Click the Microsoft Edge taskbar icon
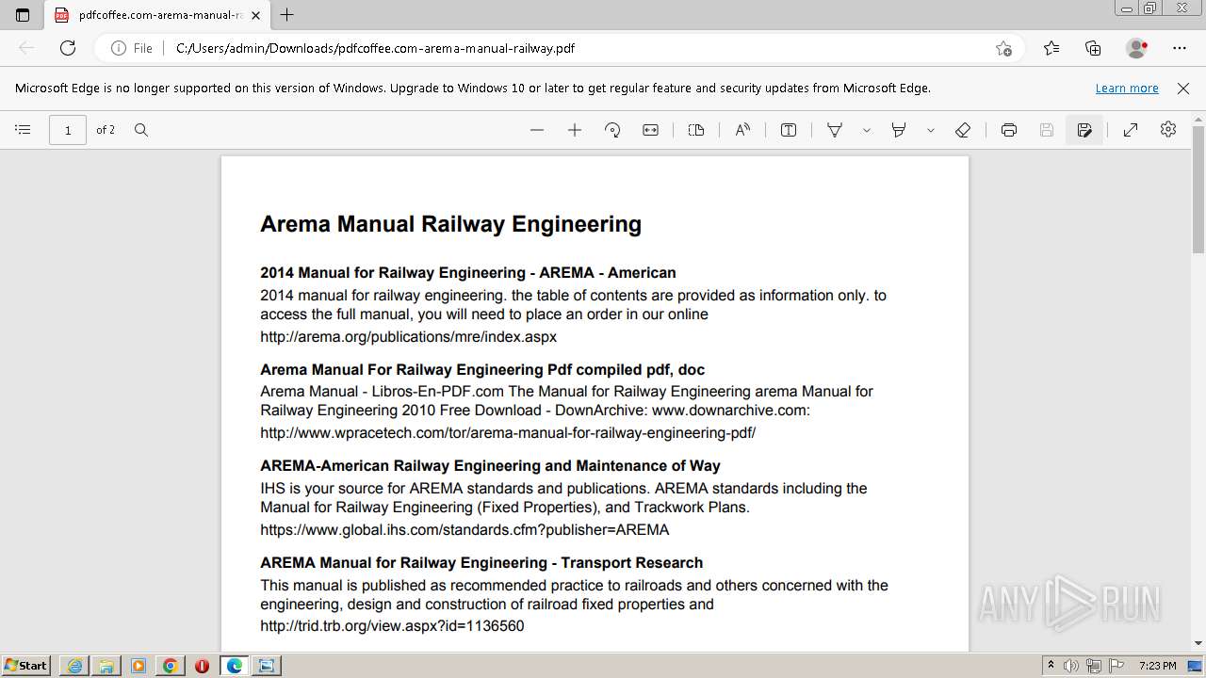This screenshot has height=678, width=1206. coord(235,666)
